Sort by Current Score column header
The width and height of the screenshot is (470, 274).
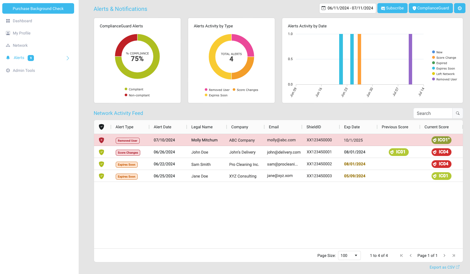pos(436,127)
